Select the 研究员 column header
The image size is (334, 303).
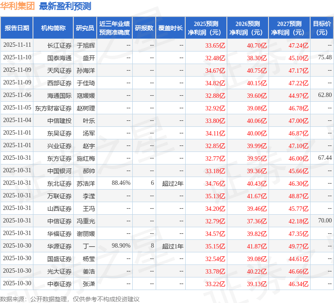click(x=85, y=28)
